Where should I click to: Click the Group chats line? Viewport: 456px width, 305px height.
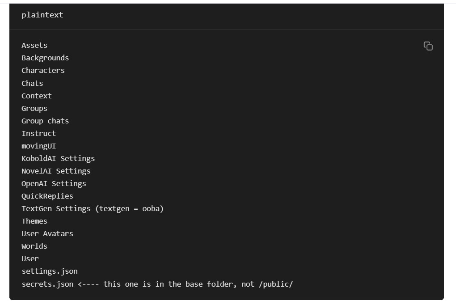point(45,121)
